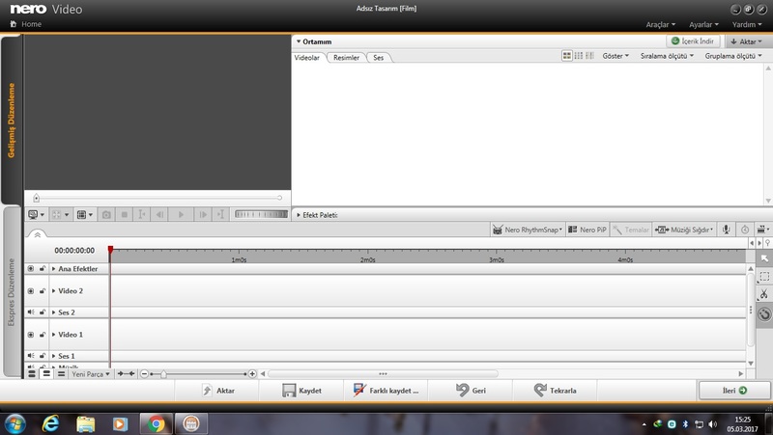Open the Göster dropdown
The width and height of the screenshot is (773, 435).
[616, 56]
